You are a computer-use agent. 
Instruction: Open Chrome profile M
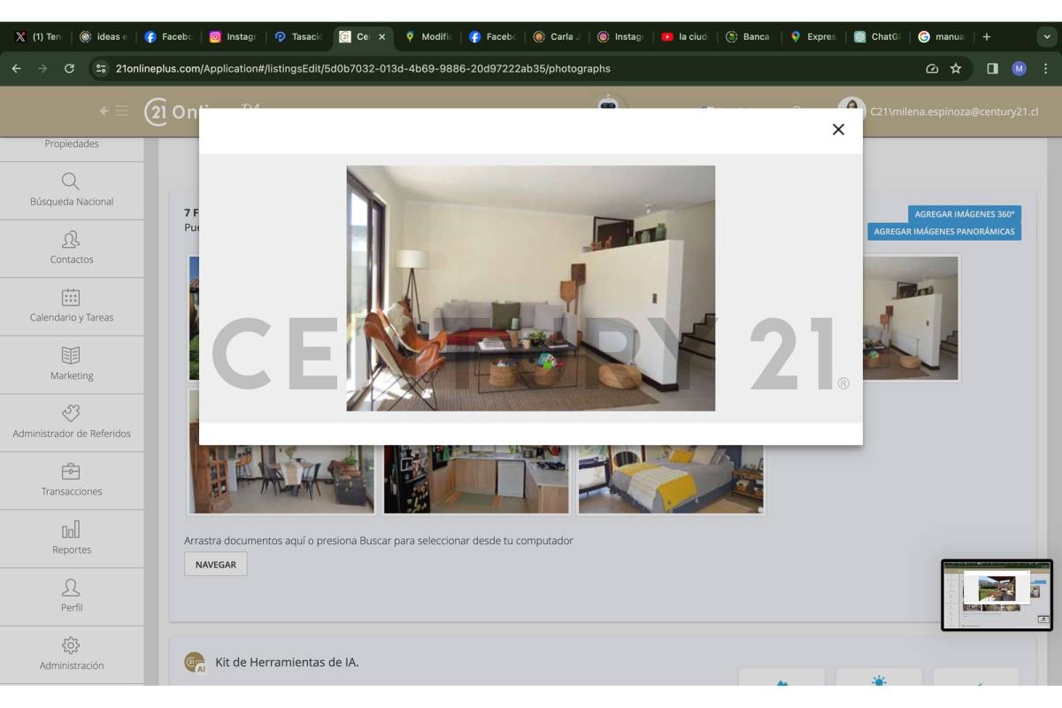point(1019,68)
